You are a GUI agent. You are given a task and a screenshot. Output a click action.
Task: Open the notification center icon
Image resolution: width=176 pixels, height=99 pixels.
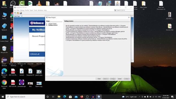172,97
